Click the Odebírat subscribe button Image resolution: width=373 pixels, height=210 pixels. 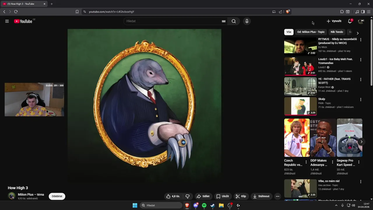tap(57, 196)
